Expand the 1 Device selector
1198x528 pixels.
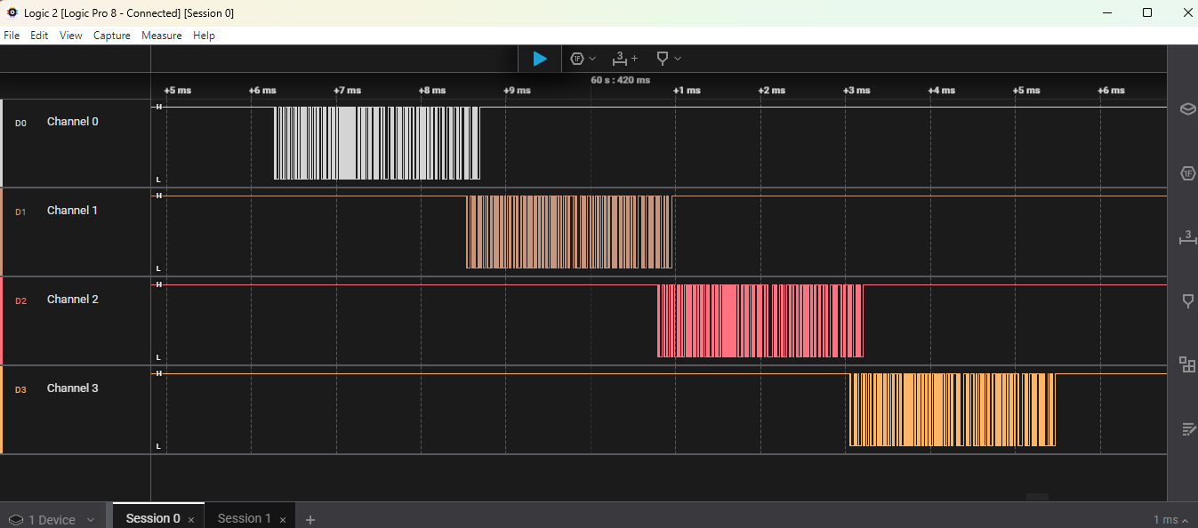tap(52, 520)
